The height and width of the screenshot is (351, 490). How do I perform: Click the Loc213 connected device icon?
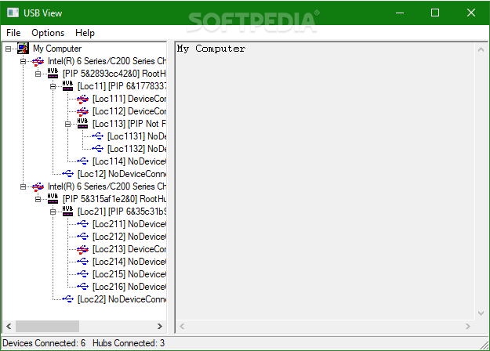(82, 249)
